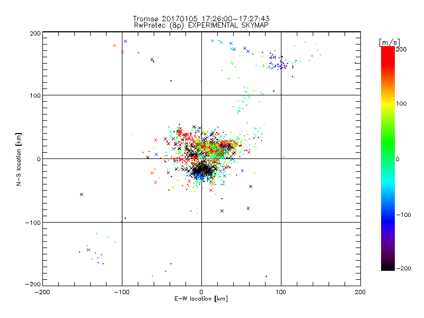Image resolution: width=424 pixels, height=318 pixels.
Task: Click the y-axis tick label 200
Action: point(35,33)
